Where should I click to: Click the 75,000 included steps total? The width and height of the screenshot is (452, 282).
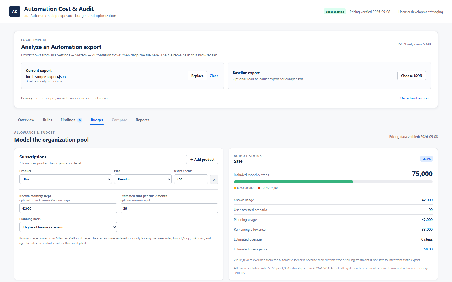422,174
